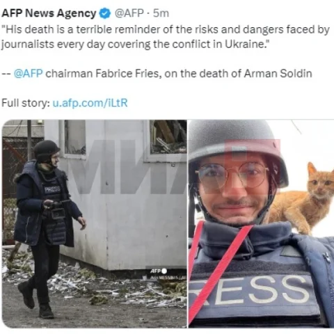This screenshot has width=334, height=334.
Task: Click the quoted tweet text about journalists' risks
Action: [x=166, y=37]
